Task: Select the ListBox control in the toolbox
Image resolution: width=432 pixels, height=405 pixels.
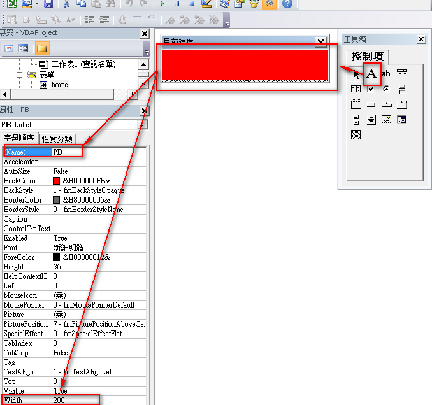Action: point(356,89)
